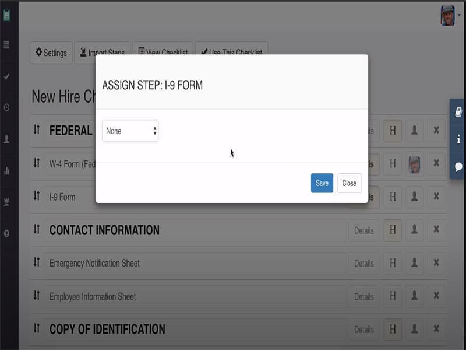Edit the Employee Information Sheet name field
Image resolution: width=466 pixels, height=350 pixels.
click(195, 297)
